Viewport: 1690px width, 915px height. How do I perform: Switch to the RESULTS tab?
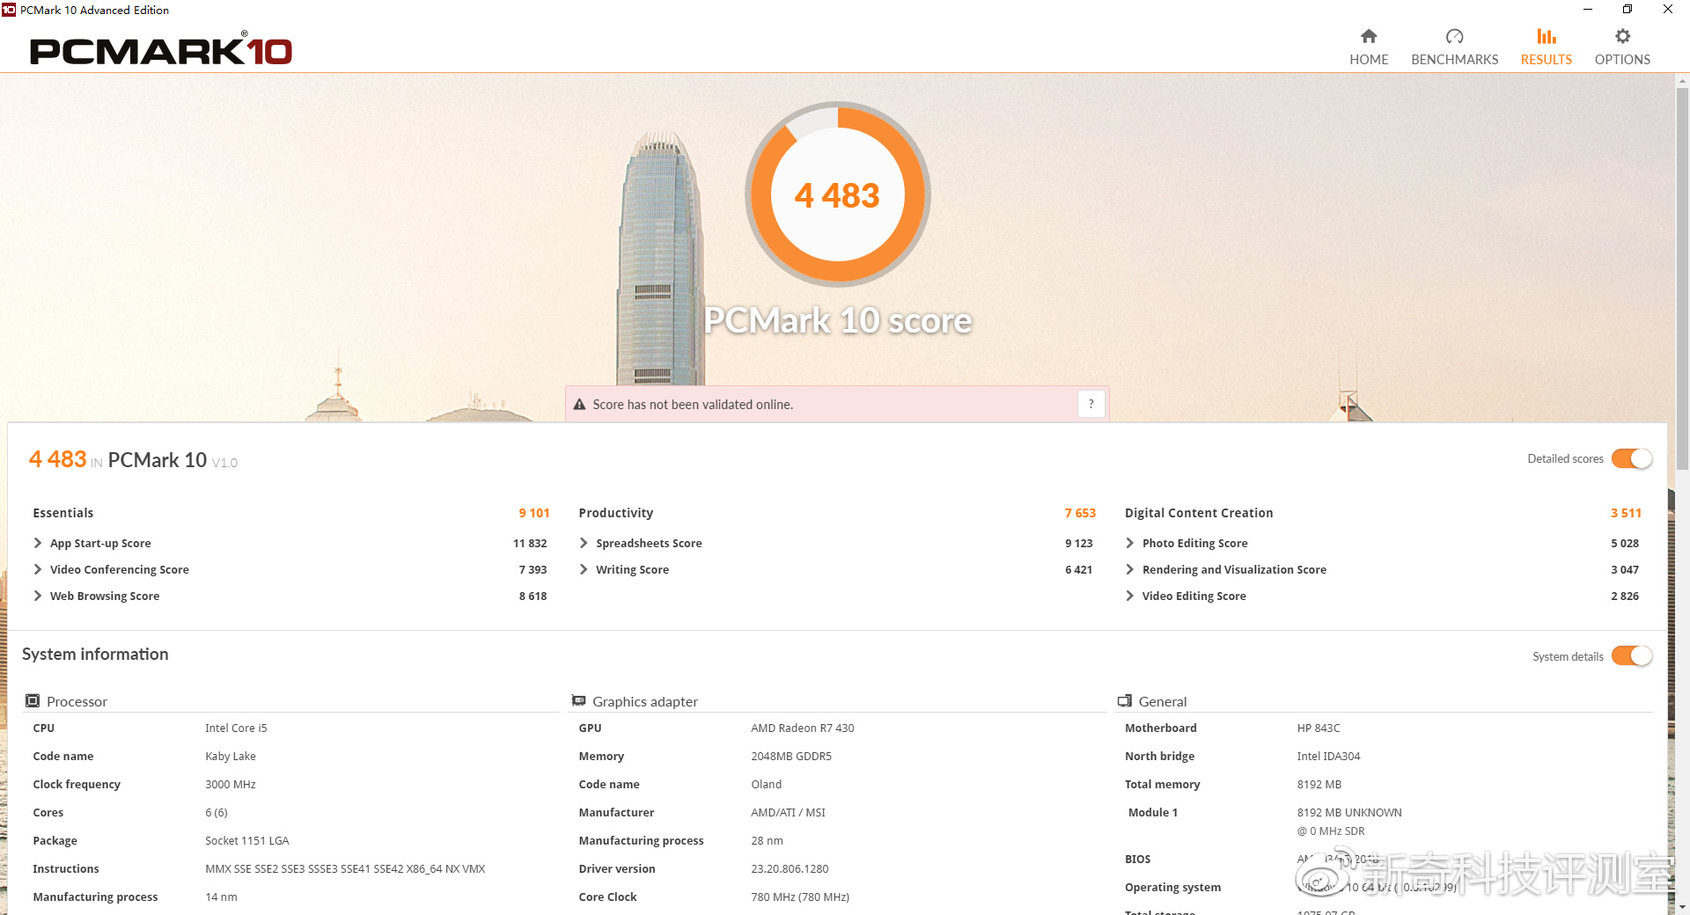1546,47
